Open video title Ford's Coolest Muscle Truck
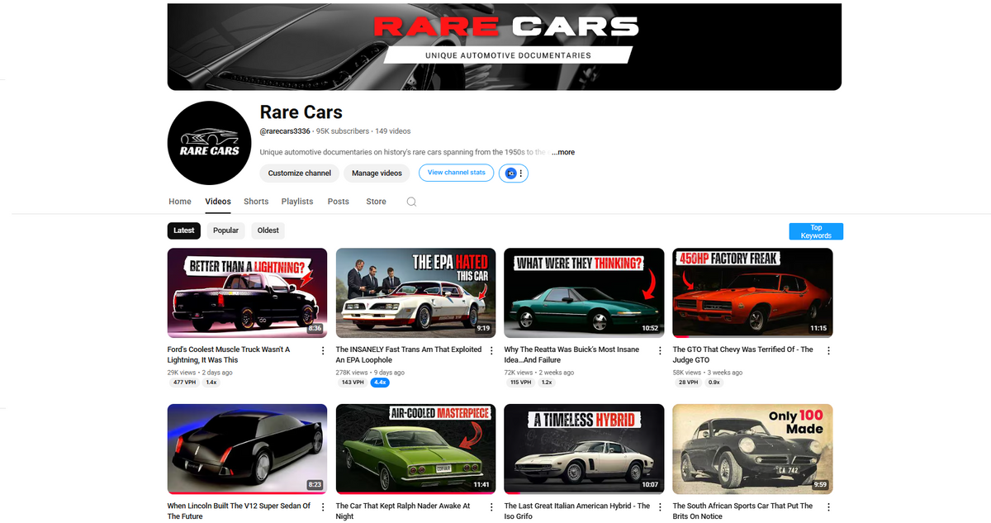Viewport: 991px width, 523px height. (x=229, y=354)
